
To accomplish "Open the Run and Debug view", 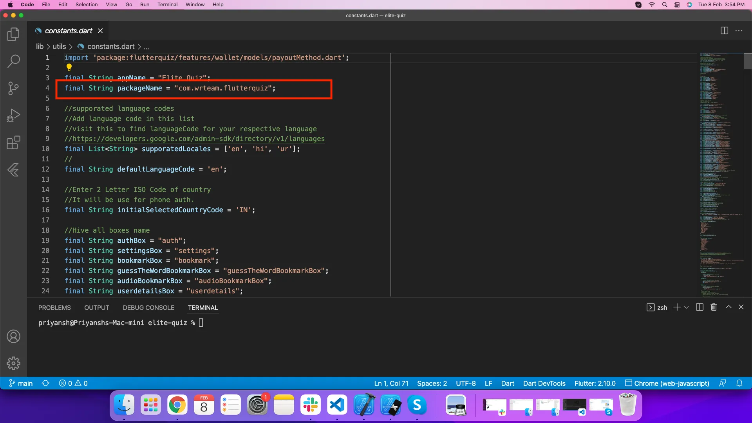I will tap(13, 116).
